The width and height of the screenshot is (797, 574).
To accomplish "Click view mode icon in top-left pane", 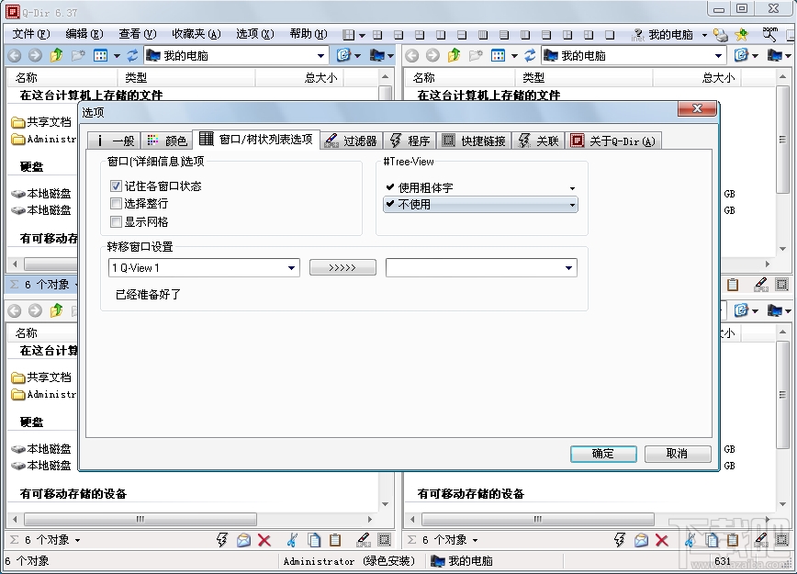I will point(101,55).
